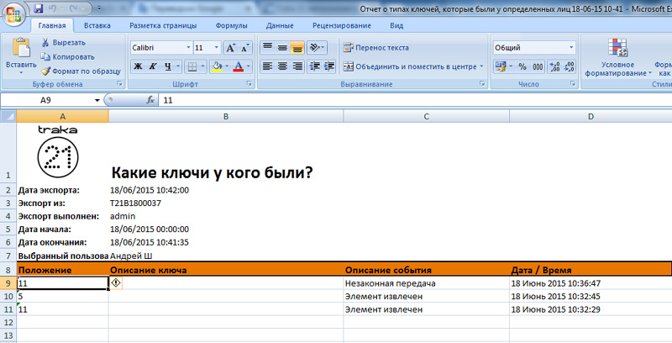Open the round Office button menu
The width and height of the screenshot is (672, 343).
pyautogui.click(x=13, y=15)
